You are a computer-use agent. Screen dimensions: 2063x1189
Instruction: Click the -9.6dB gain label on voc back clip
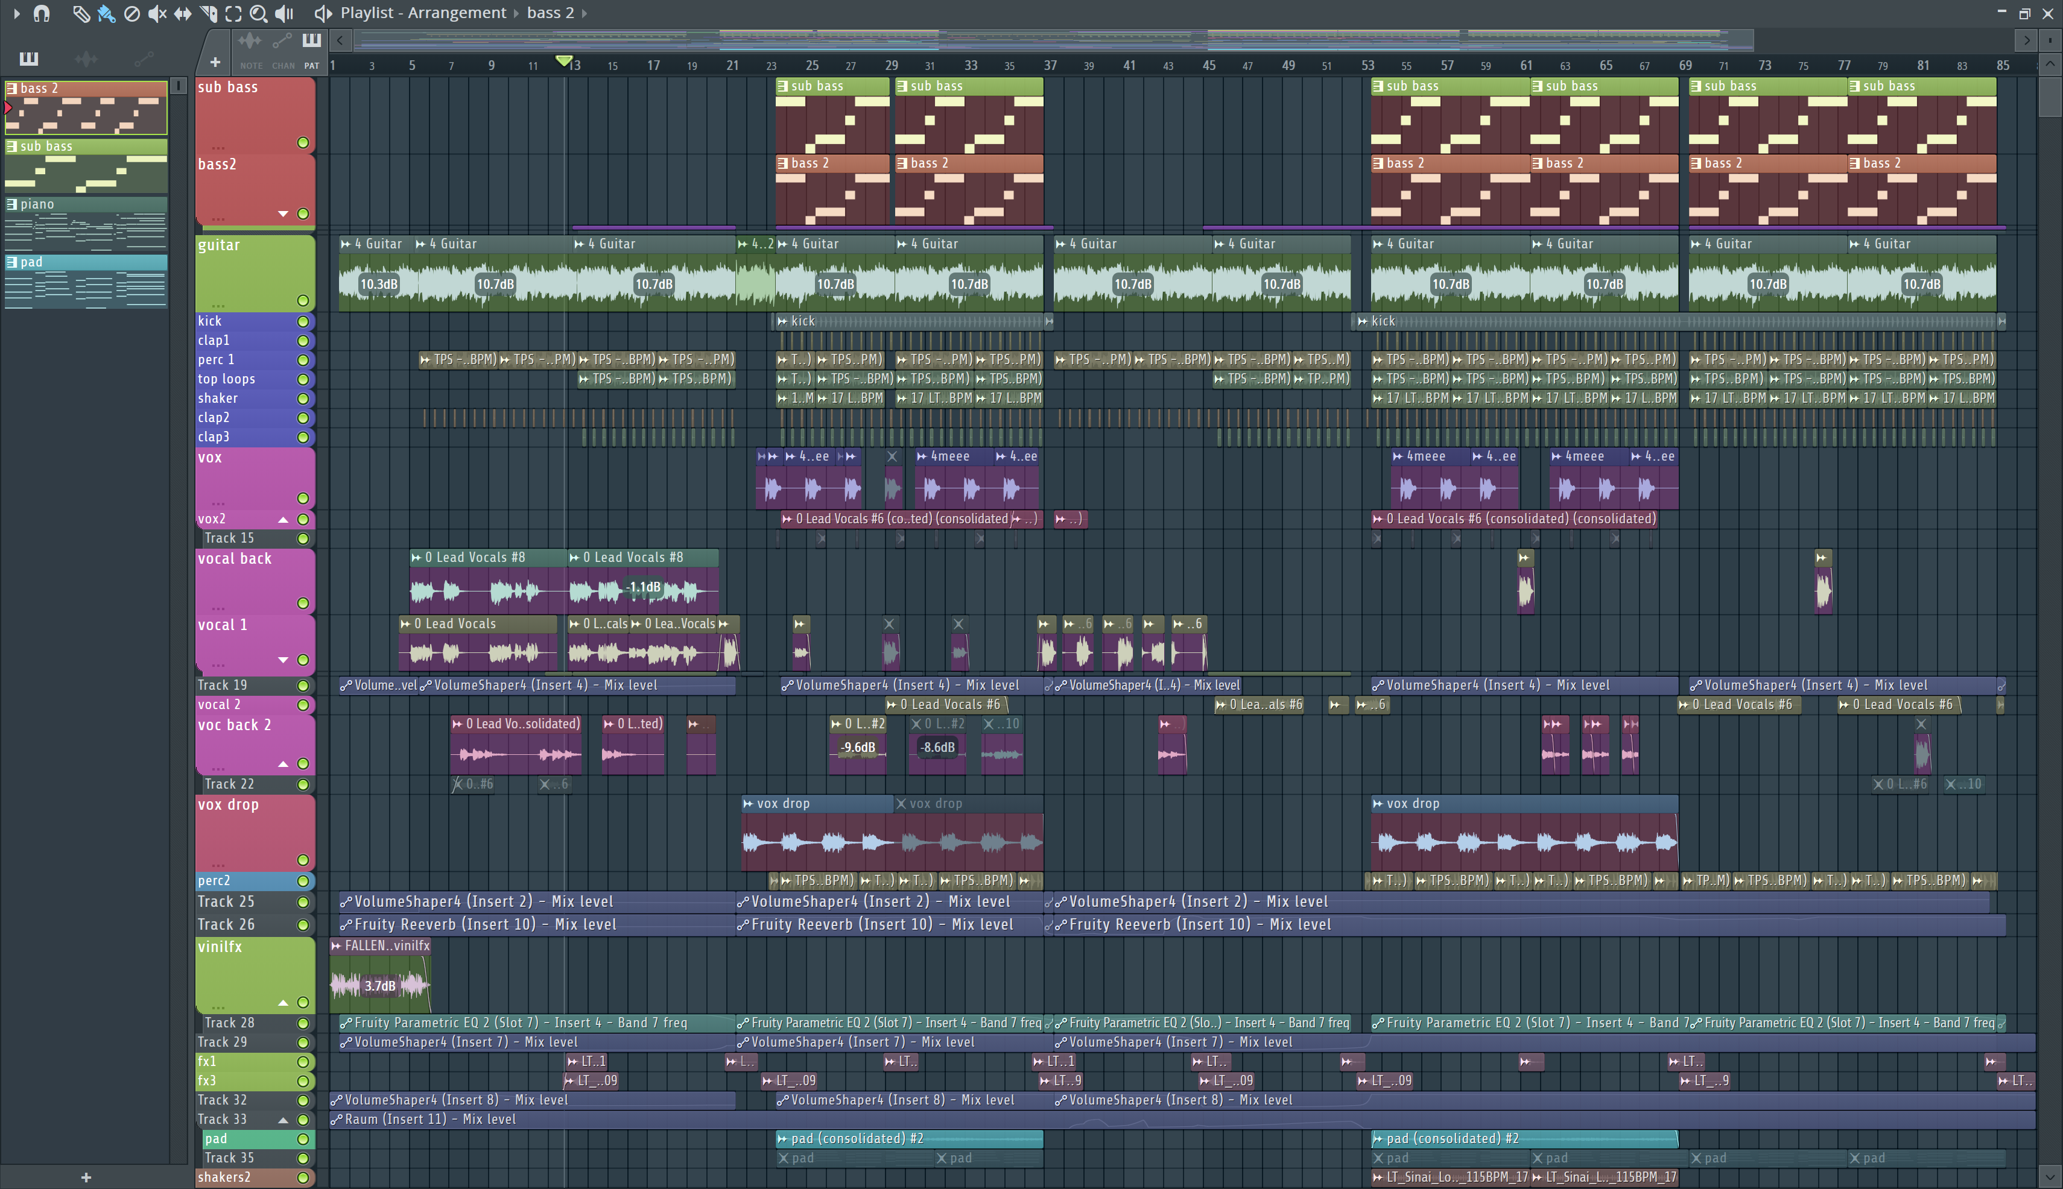(x=858, y=747)
